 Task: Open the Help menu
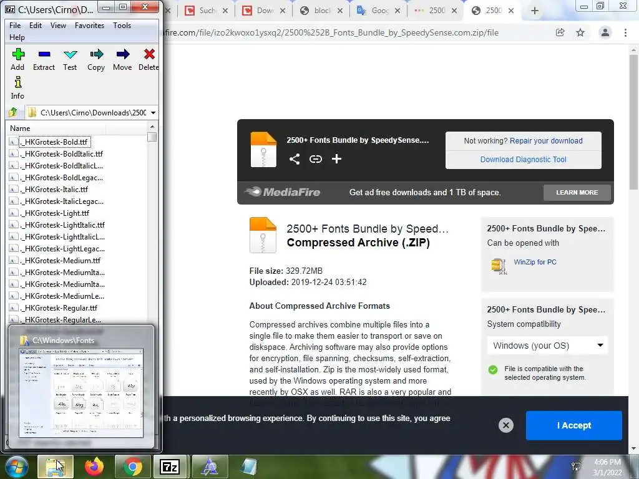pos(17,37)
